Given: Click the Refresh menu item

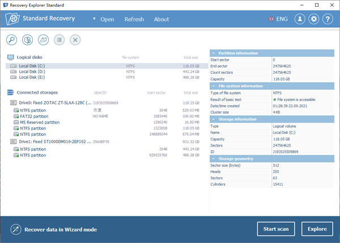Looking at the screenshot, I should (134, 19).
